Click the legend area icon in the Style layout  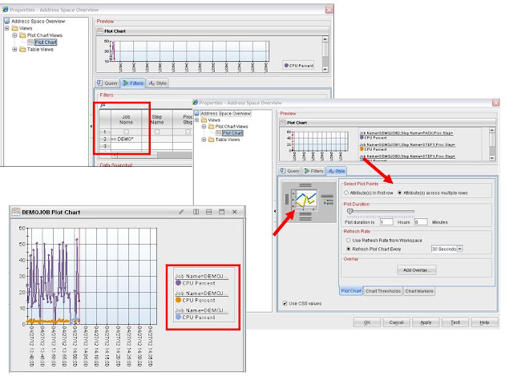pyautogui.click(x=328, y=201)
